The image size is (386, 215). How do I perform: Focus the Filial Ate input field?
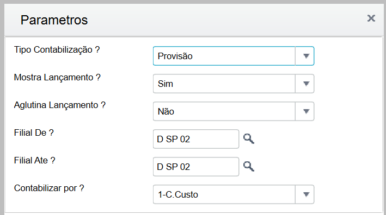196,167
